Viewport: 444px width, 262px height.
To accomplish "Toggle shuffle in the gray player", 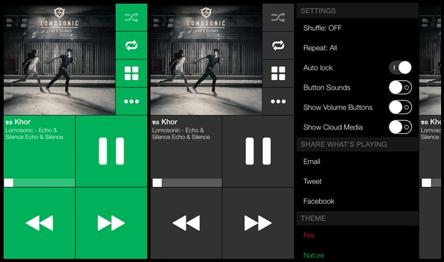I will point(278,17).
